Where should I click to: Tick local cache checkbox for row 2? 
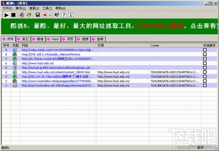(x=205, y=81)
